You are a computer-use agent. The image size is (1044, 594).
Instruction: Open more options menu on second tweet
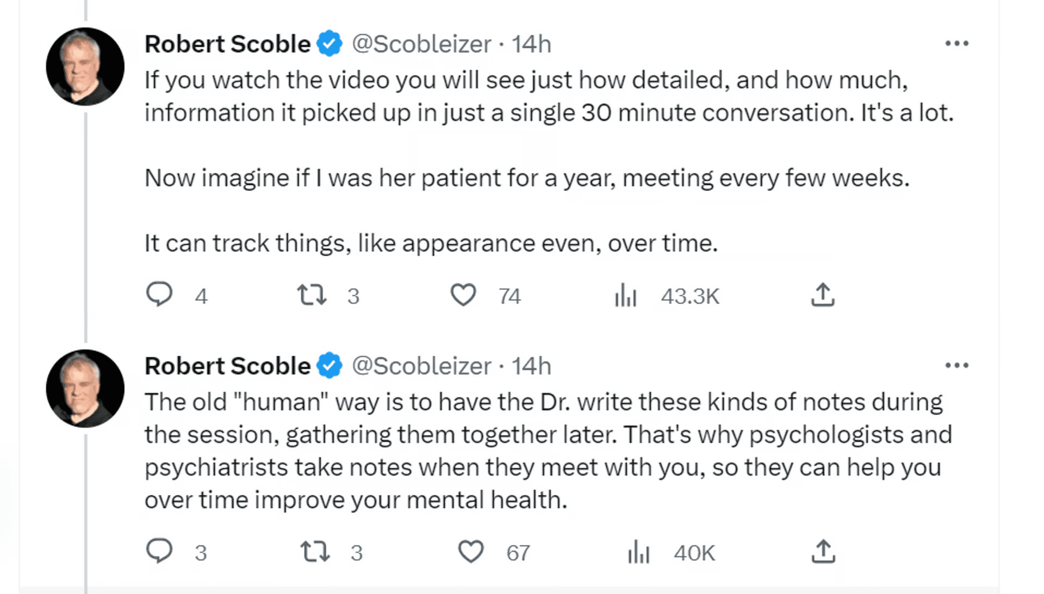click(956, 365)
